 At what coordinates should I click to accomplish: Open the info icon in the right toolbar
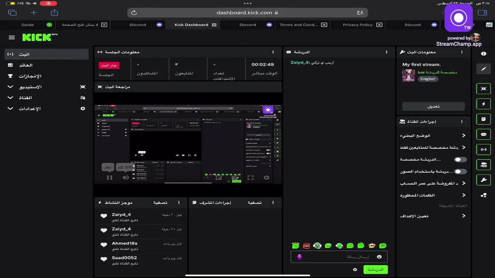[483, 54]
